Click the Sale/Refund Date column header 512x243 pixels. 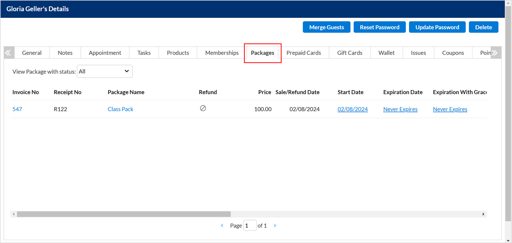[x=297, y=92]
